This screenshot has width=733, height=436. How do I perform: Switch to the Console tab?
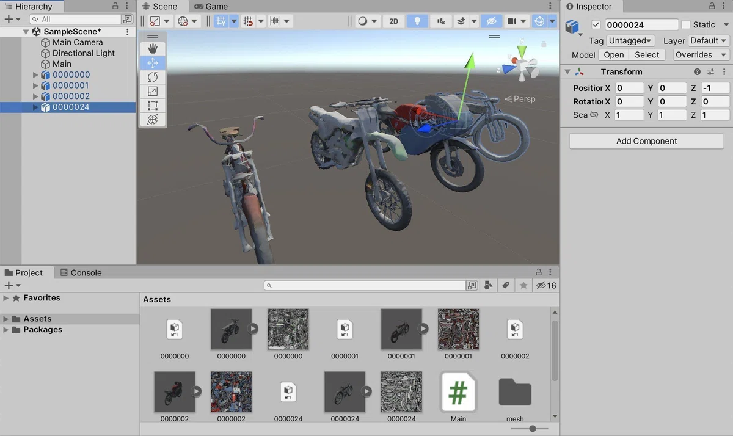(80, 272)
